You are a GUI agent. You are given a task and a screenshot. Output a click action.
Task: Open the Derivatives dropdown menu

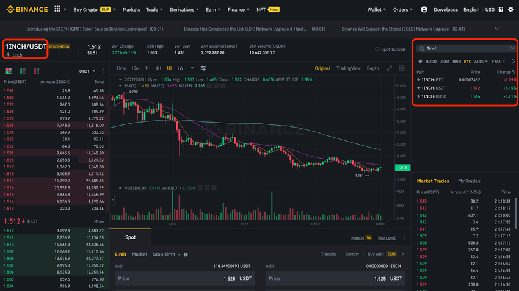pos(184,10)
